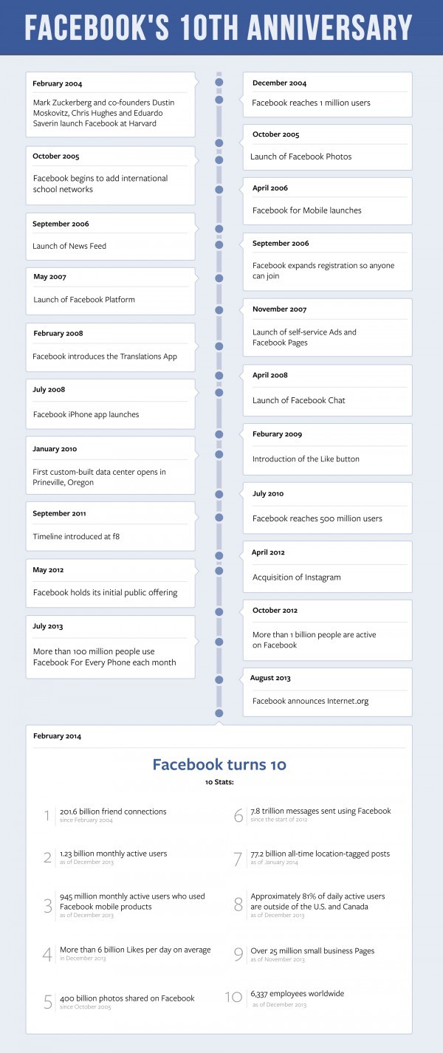Screen dimensions: 443x1053
Task: Click the final timeline dot above February 2014
Action: [x=219, y=713]
